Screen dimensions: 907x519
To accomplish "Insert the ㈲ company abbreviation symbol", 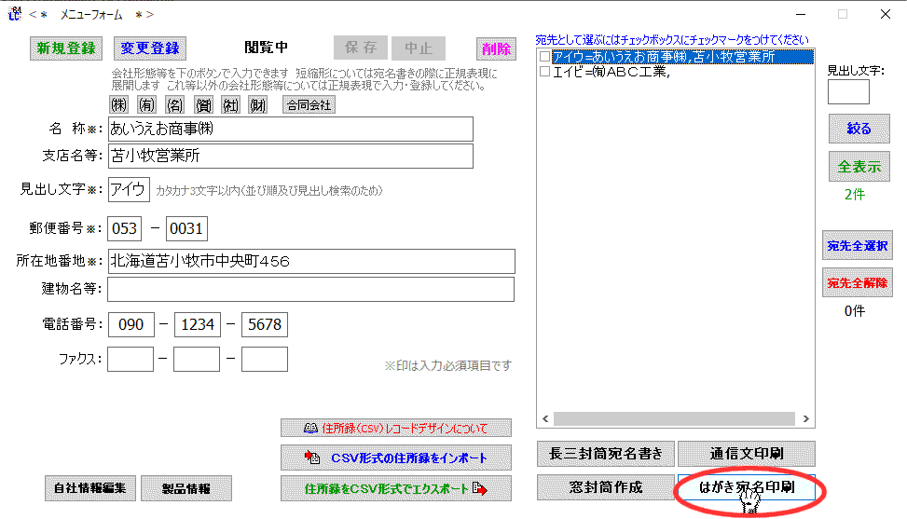I will pos(147,105).
